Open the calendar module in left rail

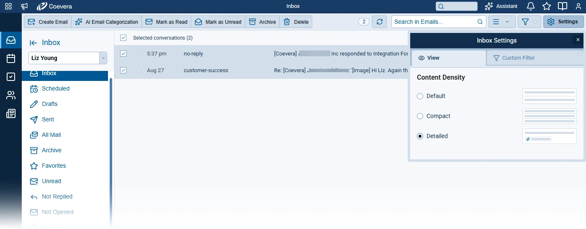point(11,58)
